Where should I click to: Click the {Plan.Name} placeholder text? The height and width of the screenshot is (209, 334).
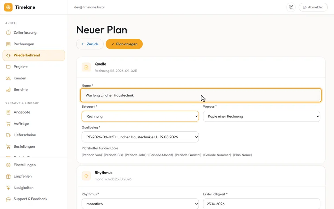click(242, 155)
